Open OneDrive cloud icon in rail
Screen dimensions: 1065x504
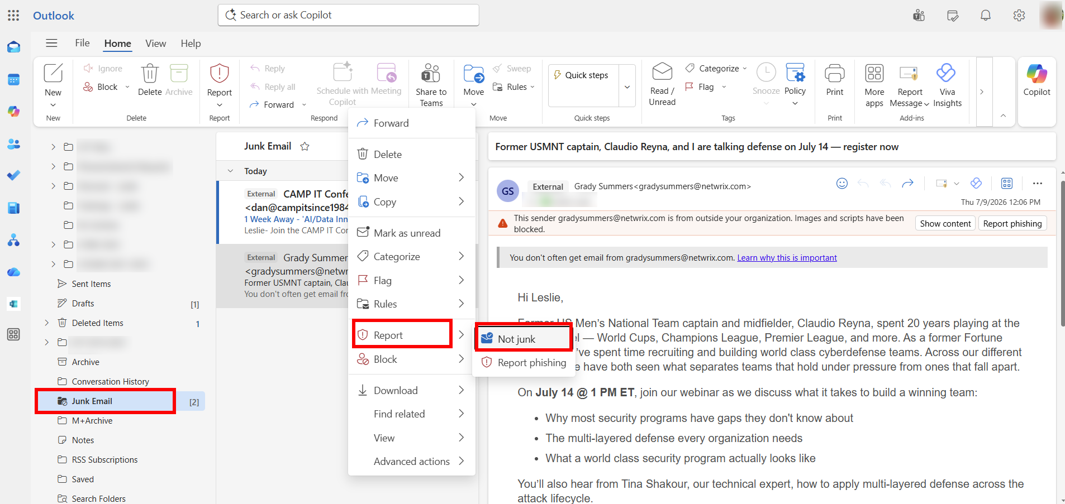coord(13,272)
